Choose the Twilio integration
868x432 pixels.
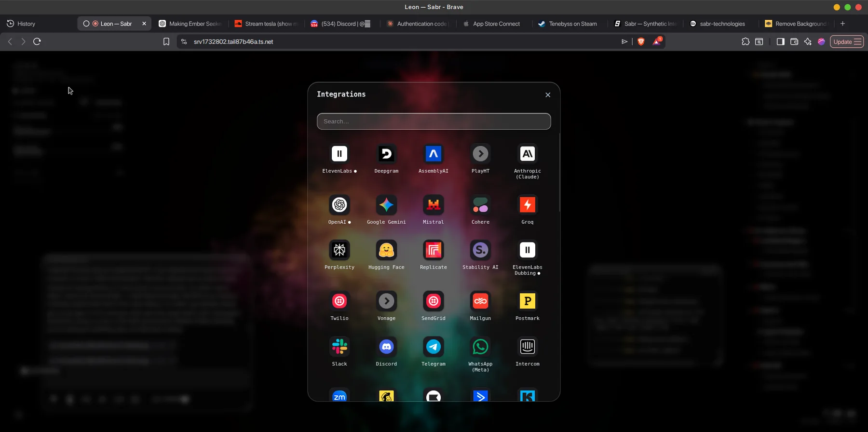click(x=339, y=301)
